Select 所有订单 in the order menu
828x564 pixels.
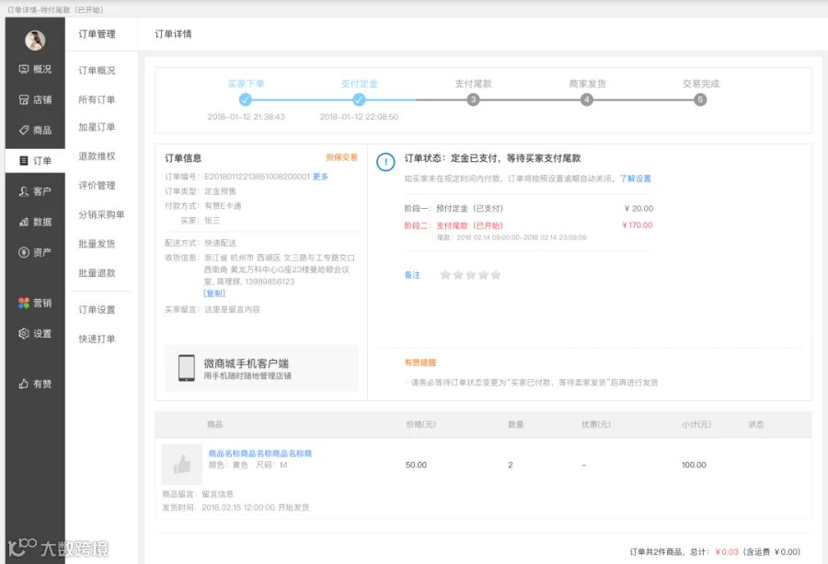(97, 99)
